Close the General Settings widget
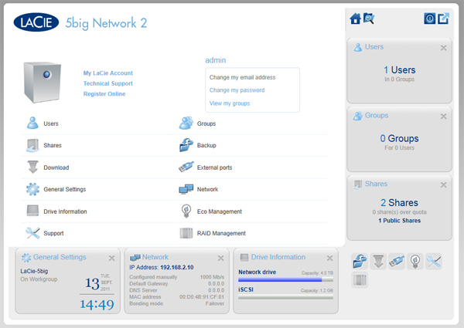This screenshot has height=328, width=464. click(111, 259)
